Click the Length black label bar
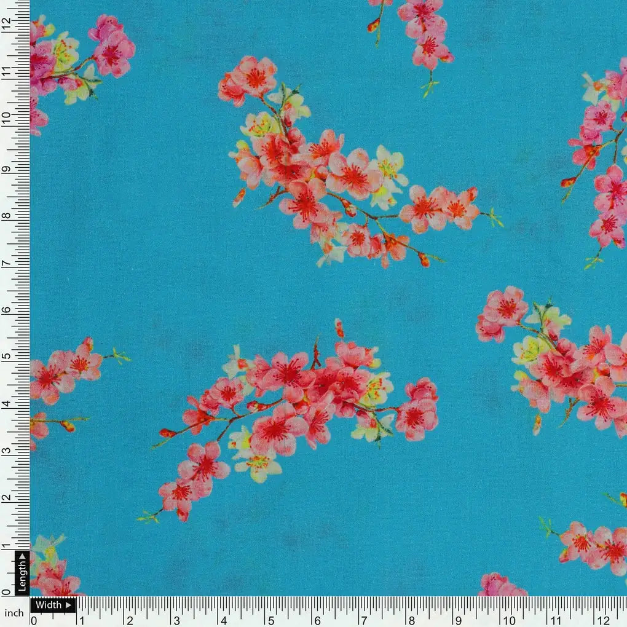 pyautogui.click(x=22, y=574)
